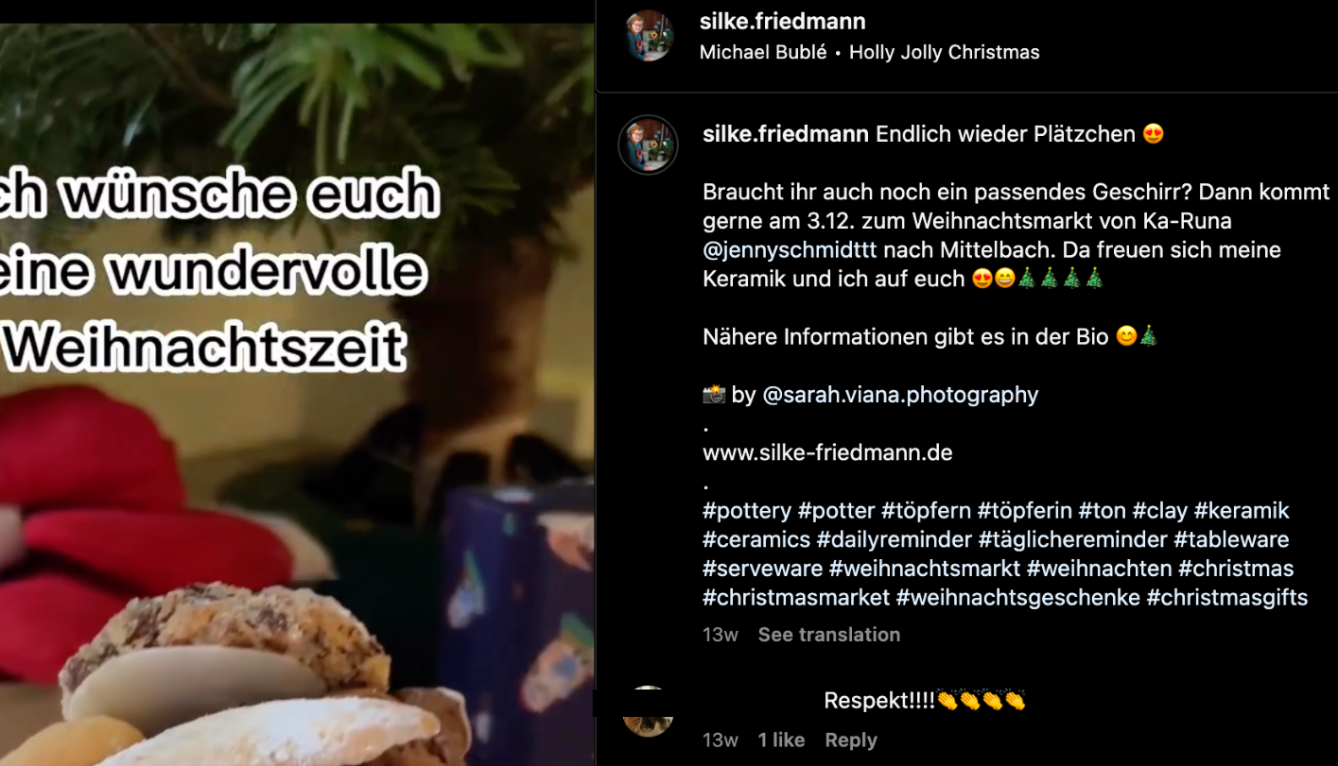View the 1 like on comment
Screen dimensions: 1338x766
781,740
